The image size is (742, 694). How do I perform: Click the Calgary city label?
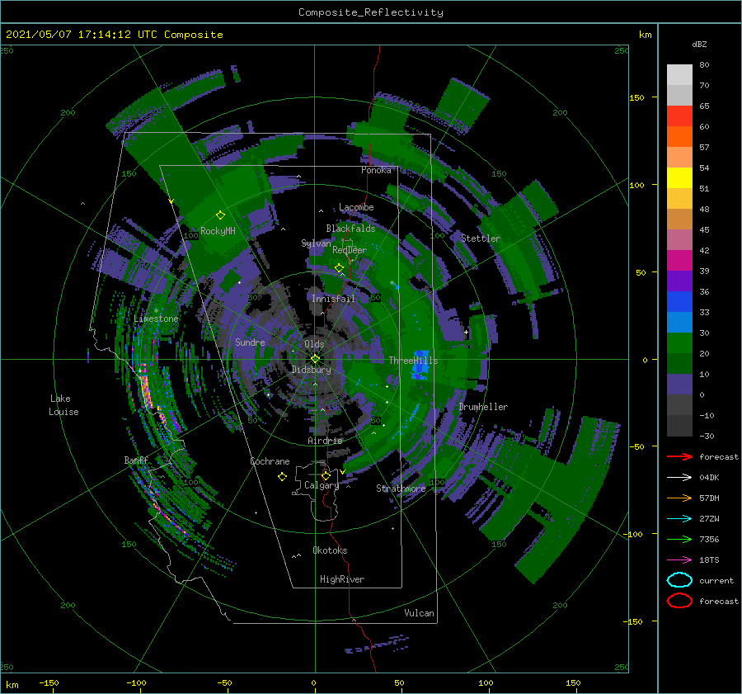coord(322,485)
